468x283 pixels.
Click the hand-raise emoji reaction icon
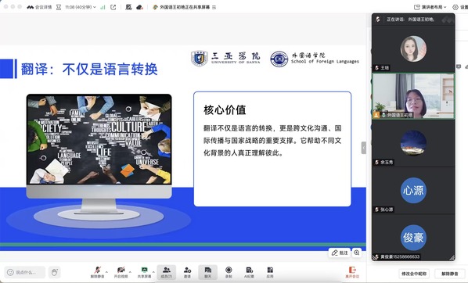click(54, 272)
